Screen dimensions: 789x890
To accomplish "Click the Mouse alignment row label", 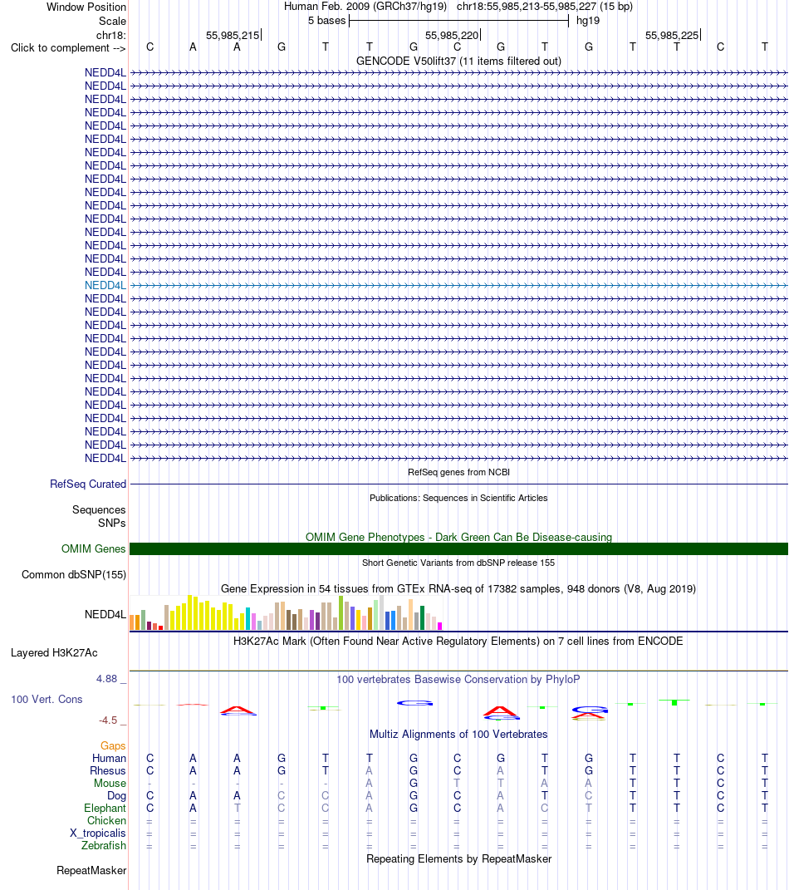I will coord(110,784).
